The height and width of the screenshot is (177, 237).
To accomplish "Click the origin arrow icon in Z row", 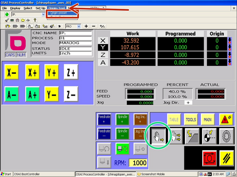I will tap(230, 55).
